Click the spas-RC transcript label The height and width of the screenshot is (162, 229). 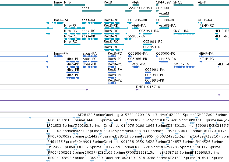(89, 31)
